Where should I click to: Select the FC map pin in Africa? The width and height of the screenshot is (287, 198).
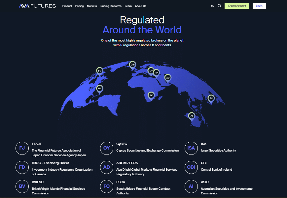pos(151,96)
